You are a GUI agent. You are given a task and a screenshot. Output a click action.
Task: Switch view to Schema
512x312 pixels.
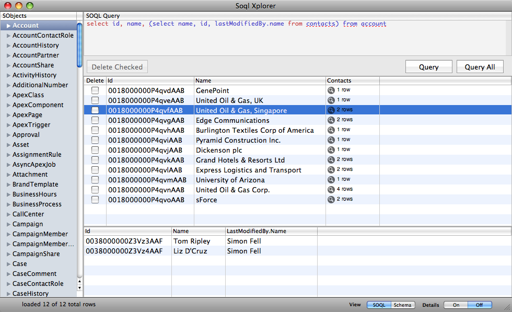pyautogui.click(x=403, y=305)
